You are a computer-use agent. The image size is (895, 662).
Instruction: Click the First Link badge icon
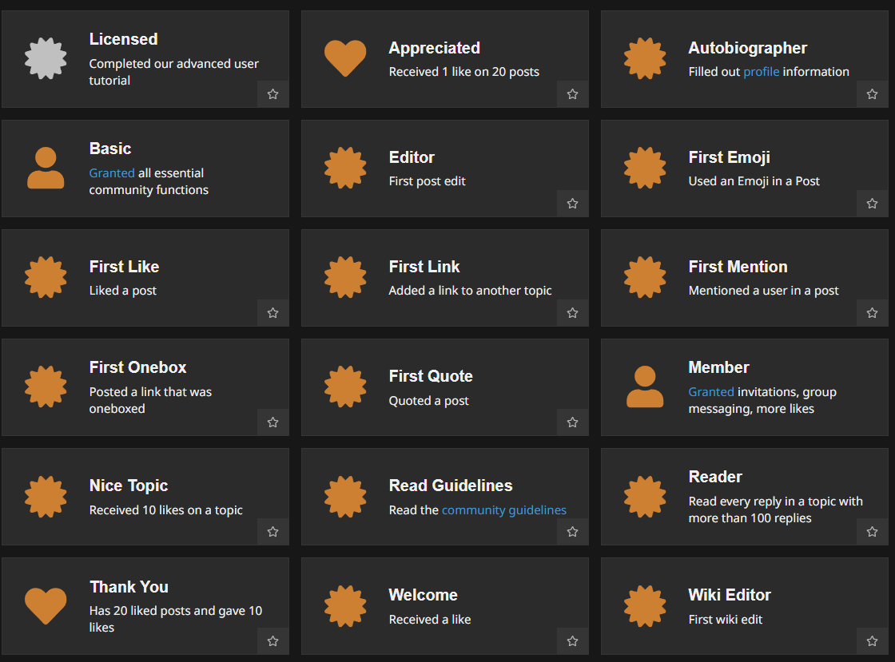click(345, 277)
